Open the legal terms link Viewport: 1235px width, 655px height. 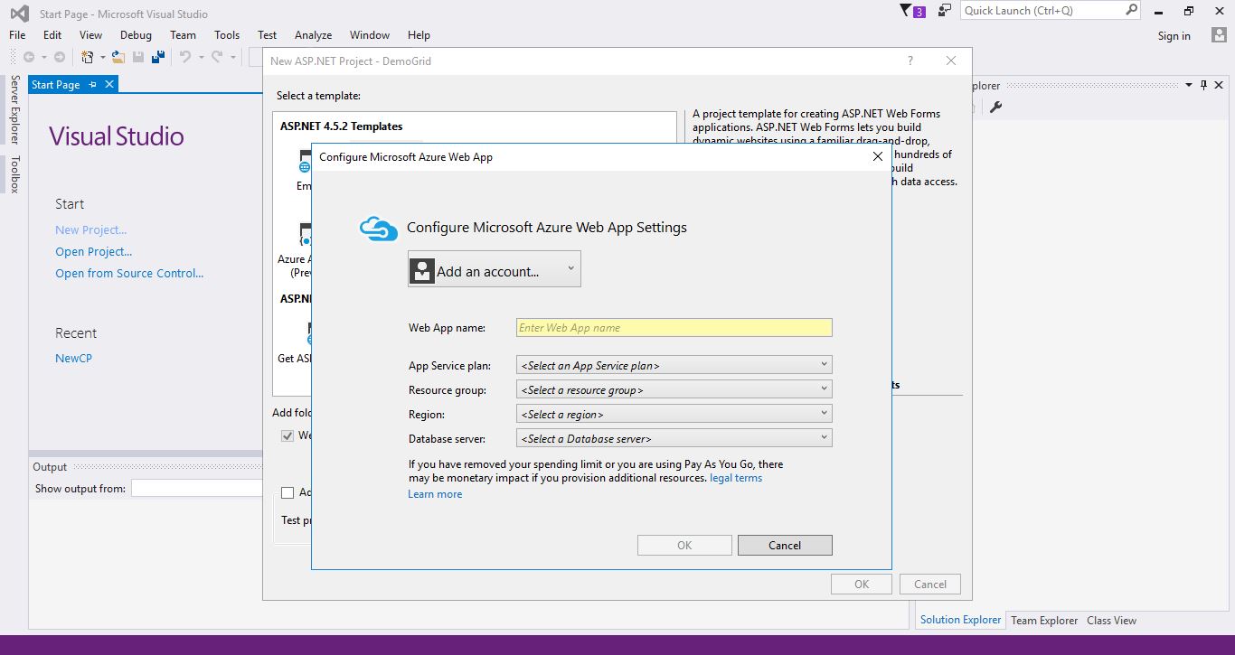tap(736, 478)
